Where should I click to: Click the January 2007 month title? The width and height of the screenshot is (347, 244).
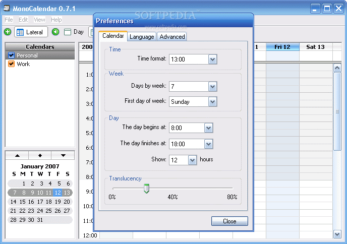(40, 166)
